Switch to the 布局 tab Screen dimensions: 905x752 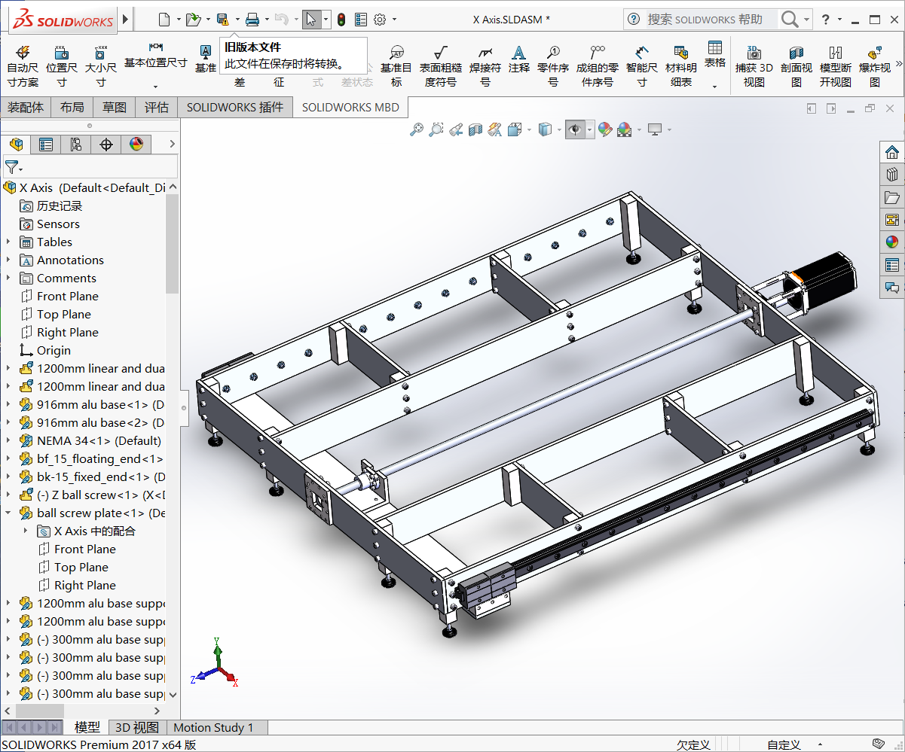(x=72, y=108)
